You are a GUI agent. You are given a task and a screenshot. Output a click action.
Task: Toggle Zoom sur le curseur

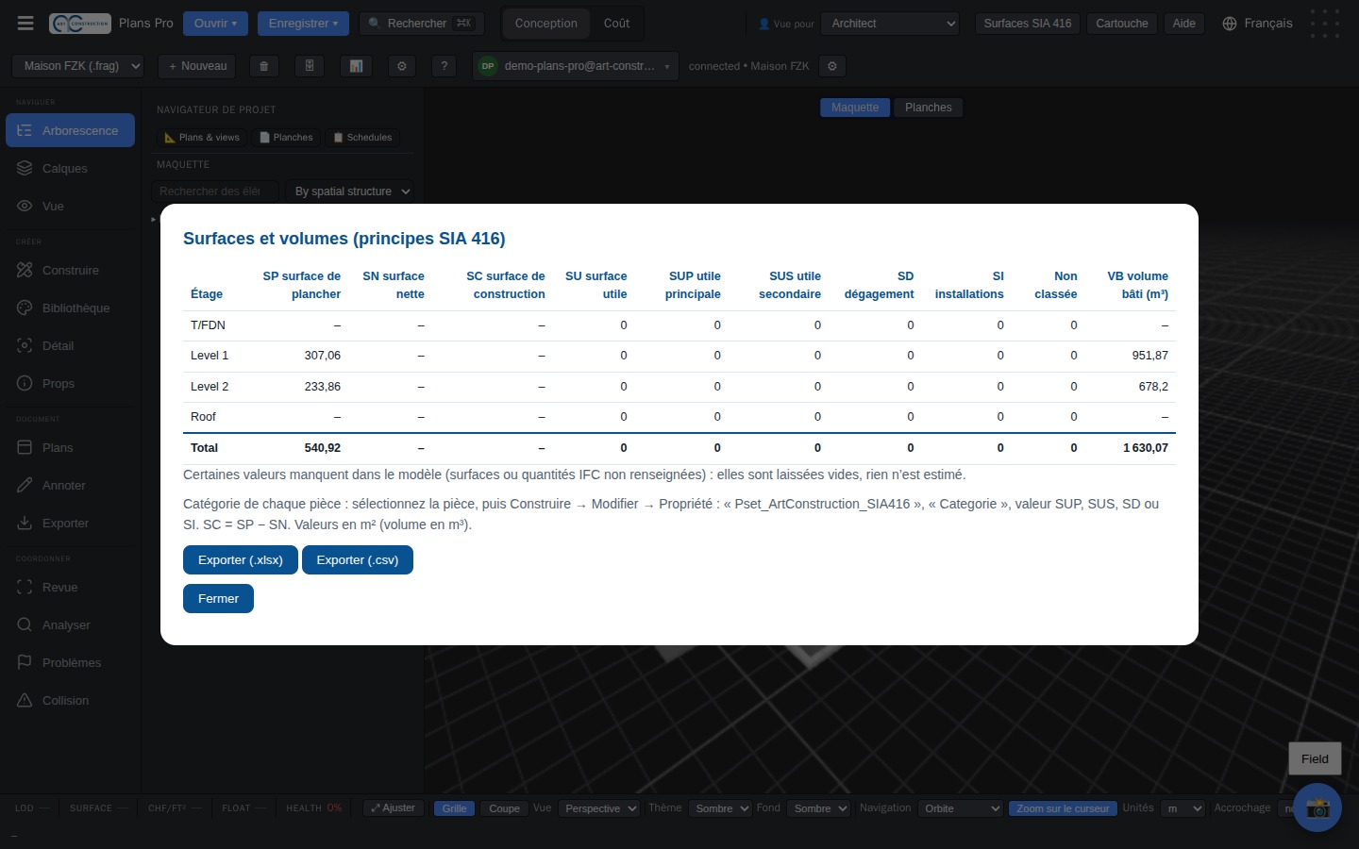(x=1063, y=808)
